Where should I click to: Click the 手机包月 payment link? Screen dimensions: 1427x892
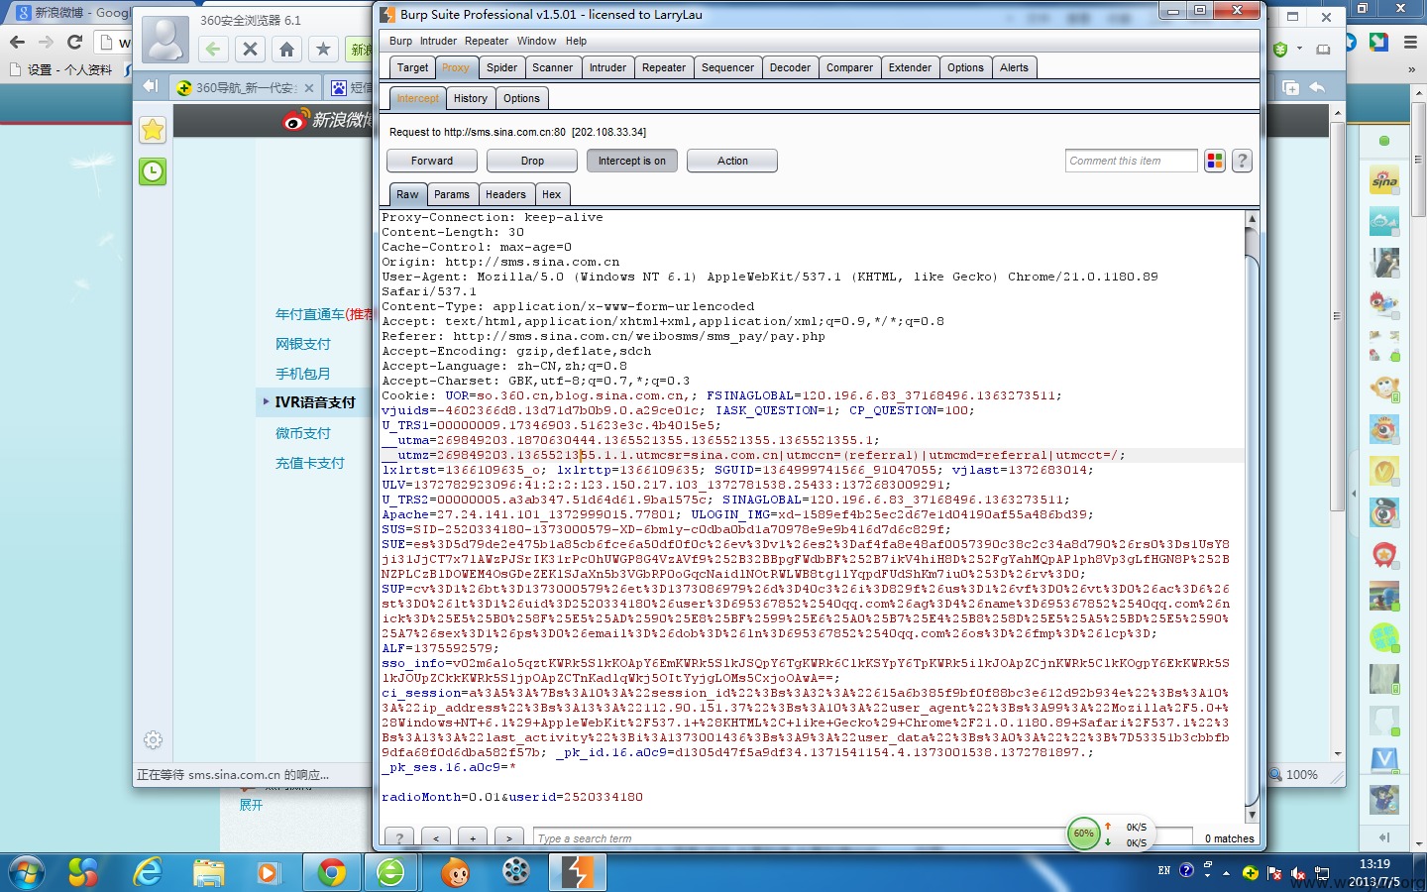302,374
